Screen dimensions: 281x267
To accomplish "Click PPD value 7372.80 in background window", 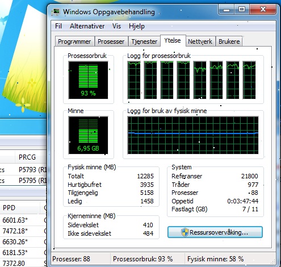I will pos(14,263).
